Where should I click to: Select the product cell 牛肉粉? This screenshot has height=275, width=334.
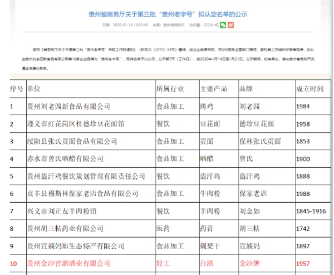[219, 193]
